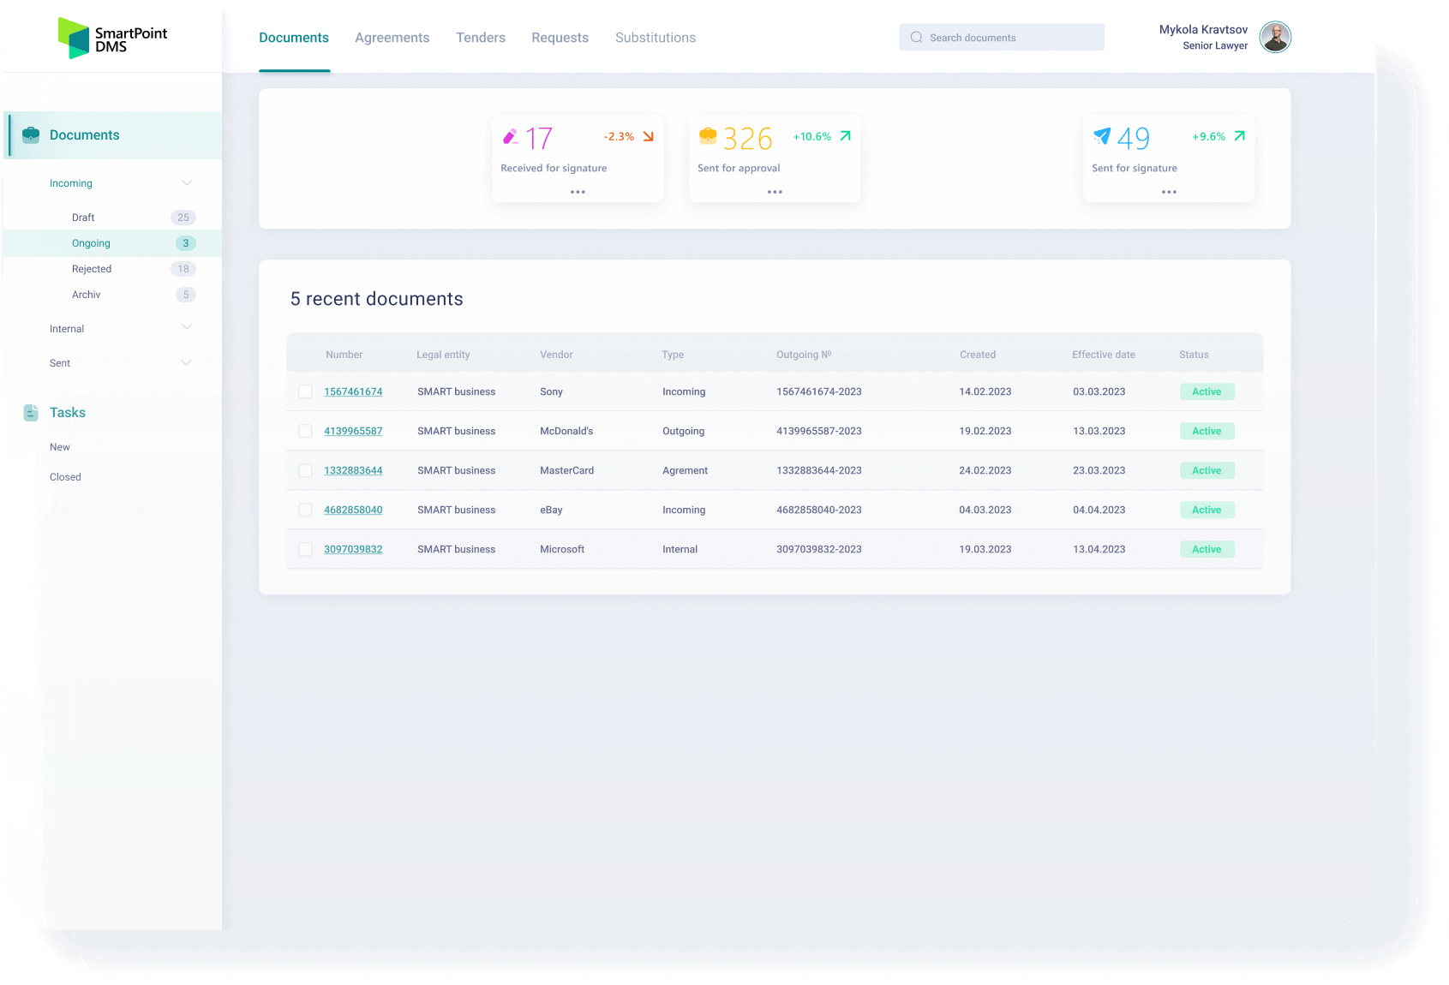Expand the Internal documents section
The width and height of the screenshot is (1449, 985).
click(x=187, y=327)
